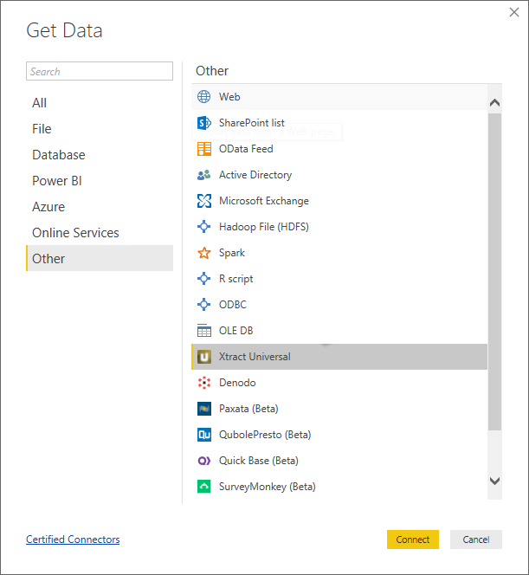Click the Quick Base (Beta) icon
The width and height of the screenshot is (529, 575).
point(203,461)
